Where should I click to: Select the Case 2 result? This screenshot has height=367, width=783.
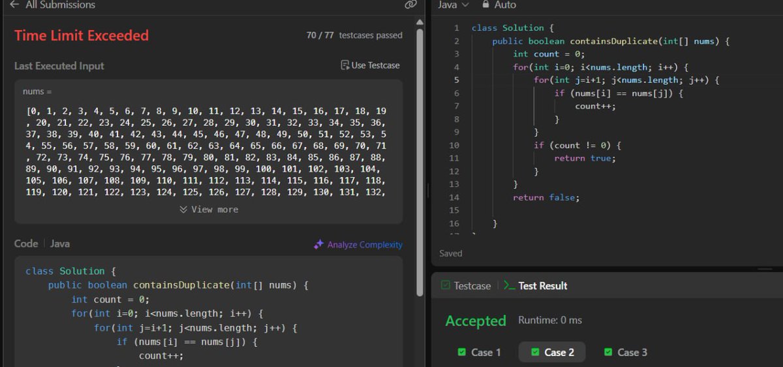click(x=552, y=352)
